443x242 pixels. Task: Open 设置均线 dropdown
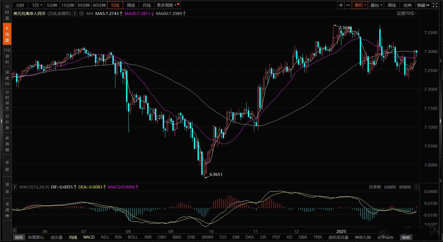click(x=407, y=13)
